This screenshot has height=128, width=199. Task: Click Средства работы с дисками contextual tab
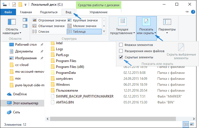coord(99,5)
